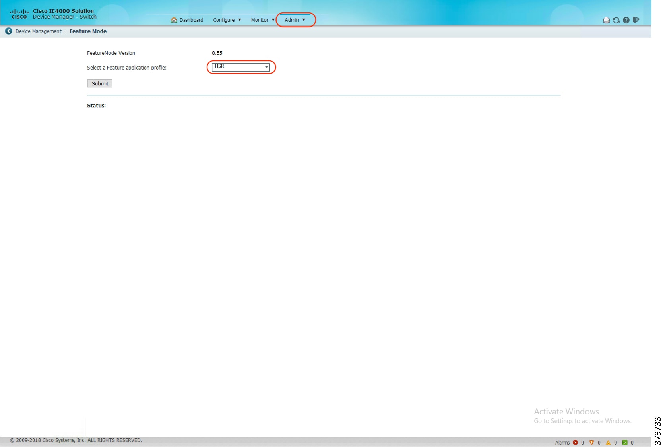Open help with the question mark icon
The height and width of the screenshot is (447, 663).
[626, 20]
